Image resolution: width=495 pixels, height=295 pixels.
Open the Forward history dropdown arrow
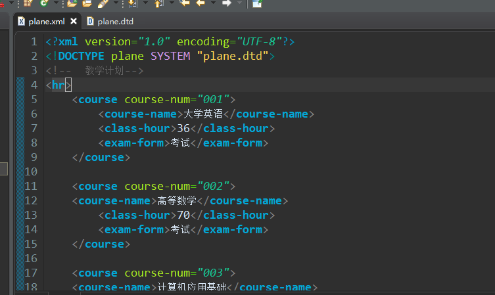tap(239, 3)
